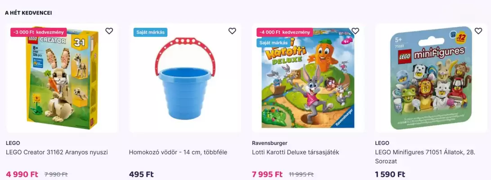Screen dimensions: 491x180
Task: Click the heart icon on Lotti Karotti Deluxe
Action: 355,31
